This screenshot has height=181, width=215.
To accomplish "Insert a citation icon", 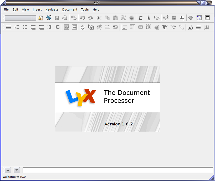I will 99,27.
